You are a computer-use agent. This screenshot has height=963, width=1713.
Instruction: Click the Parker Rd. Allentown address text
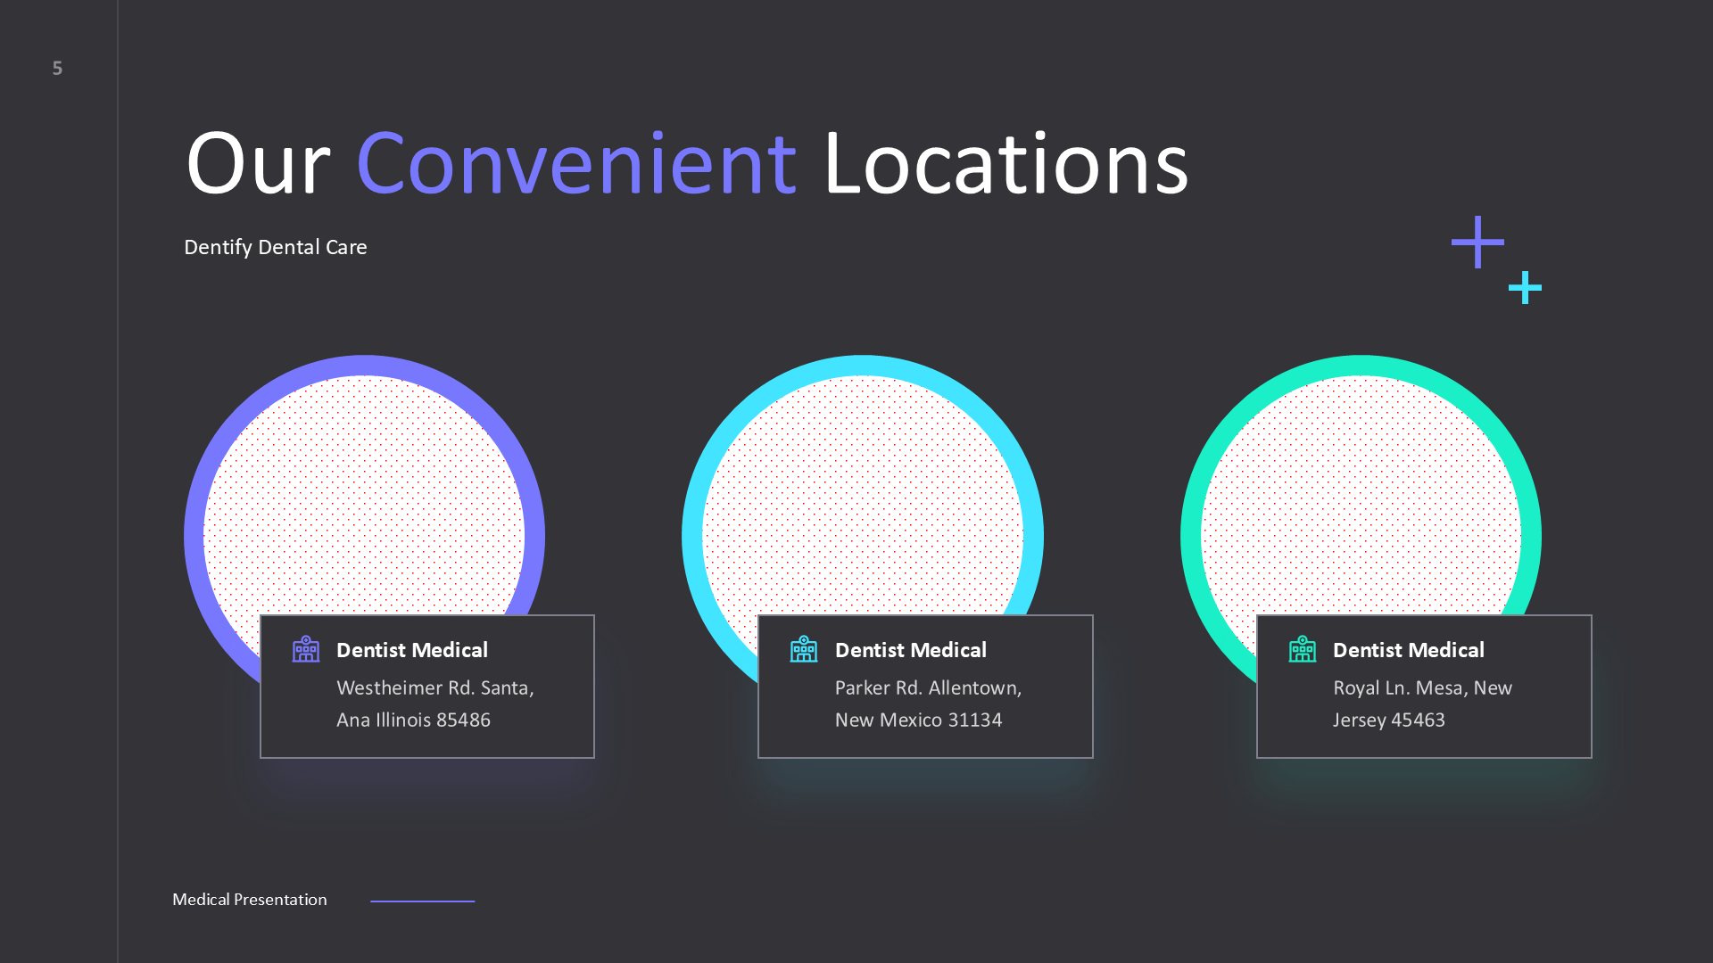click(x=928, y=704)
